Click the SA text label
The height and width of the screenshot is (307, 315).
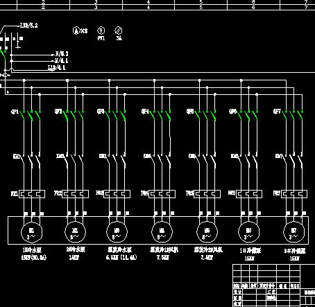(x=119, y=38)
